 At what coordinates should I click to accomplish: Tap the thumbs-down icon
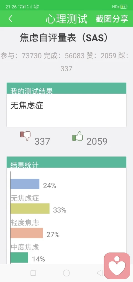(25, 136)
